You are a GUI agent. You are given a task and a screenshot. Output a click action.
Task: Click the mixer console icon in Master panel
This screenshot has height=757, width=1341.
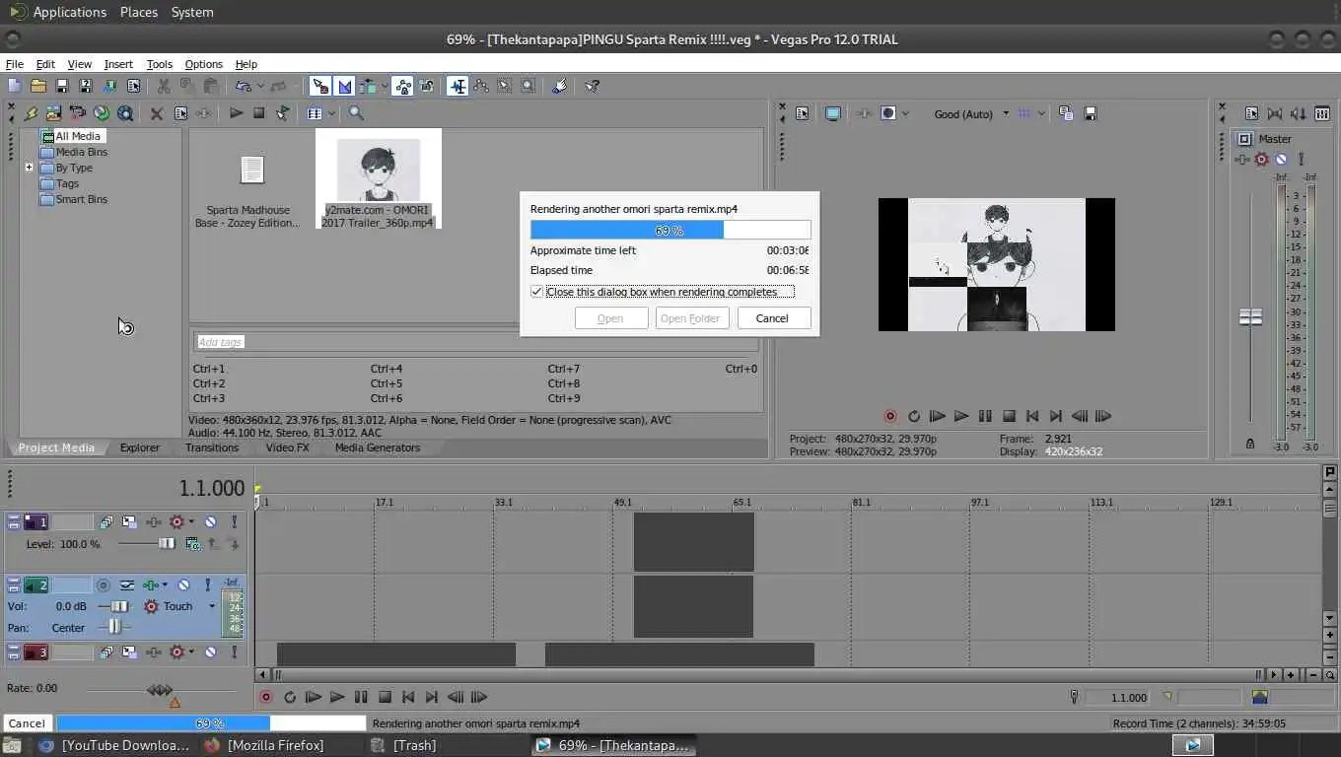[x=1322, y=113]
